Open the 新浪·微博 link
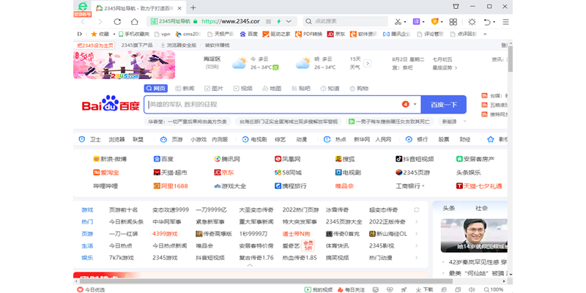The width and height of the screenshot is (586, 293). point(110,159)
